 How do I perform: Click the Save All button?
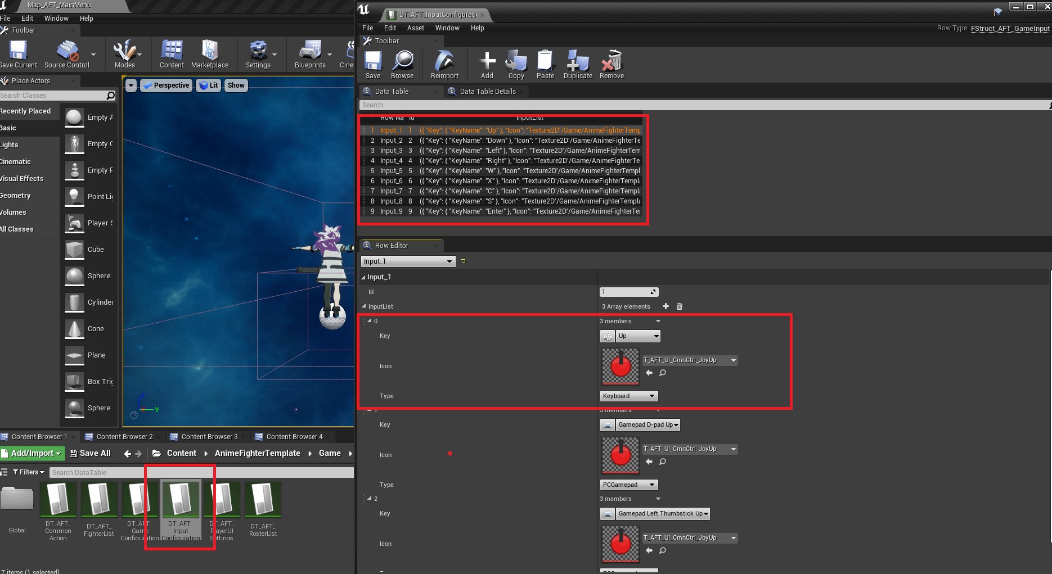(90, 453)
